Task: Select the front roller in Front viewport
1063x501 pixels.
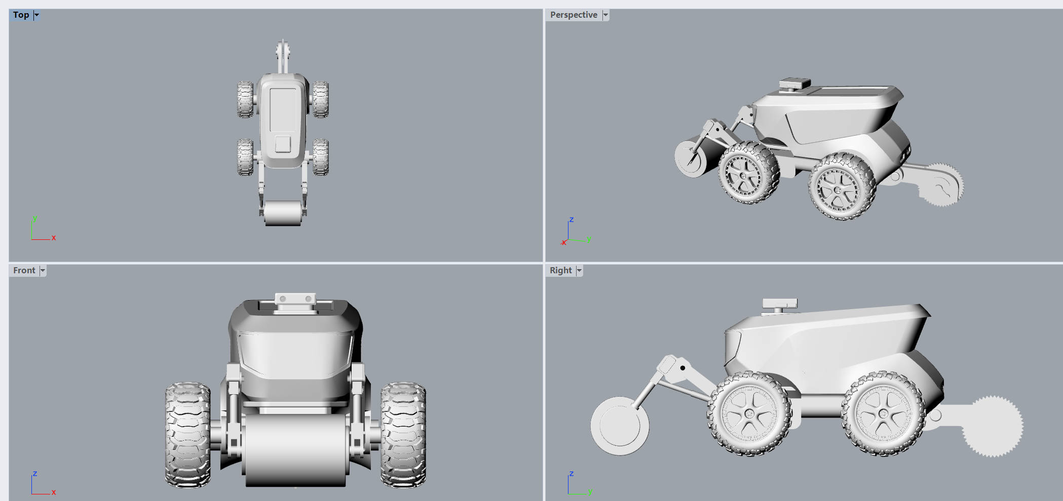Action: 296,450
